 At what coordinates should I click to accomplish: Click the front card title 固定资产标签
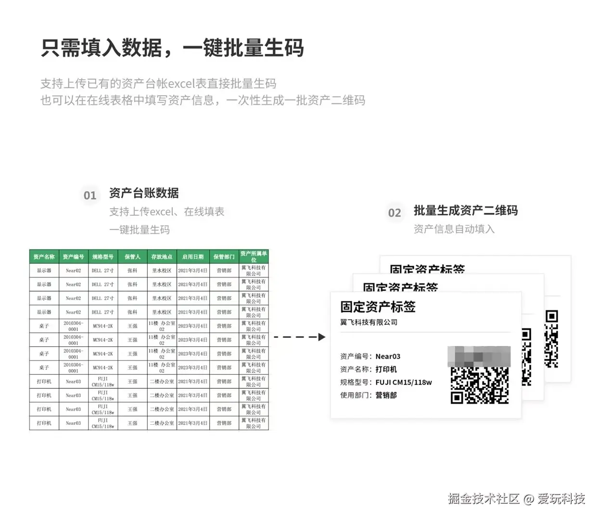(378, 307)
